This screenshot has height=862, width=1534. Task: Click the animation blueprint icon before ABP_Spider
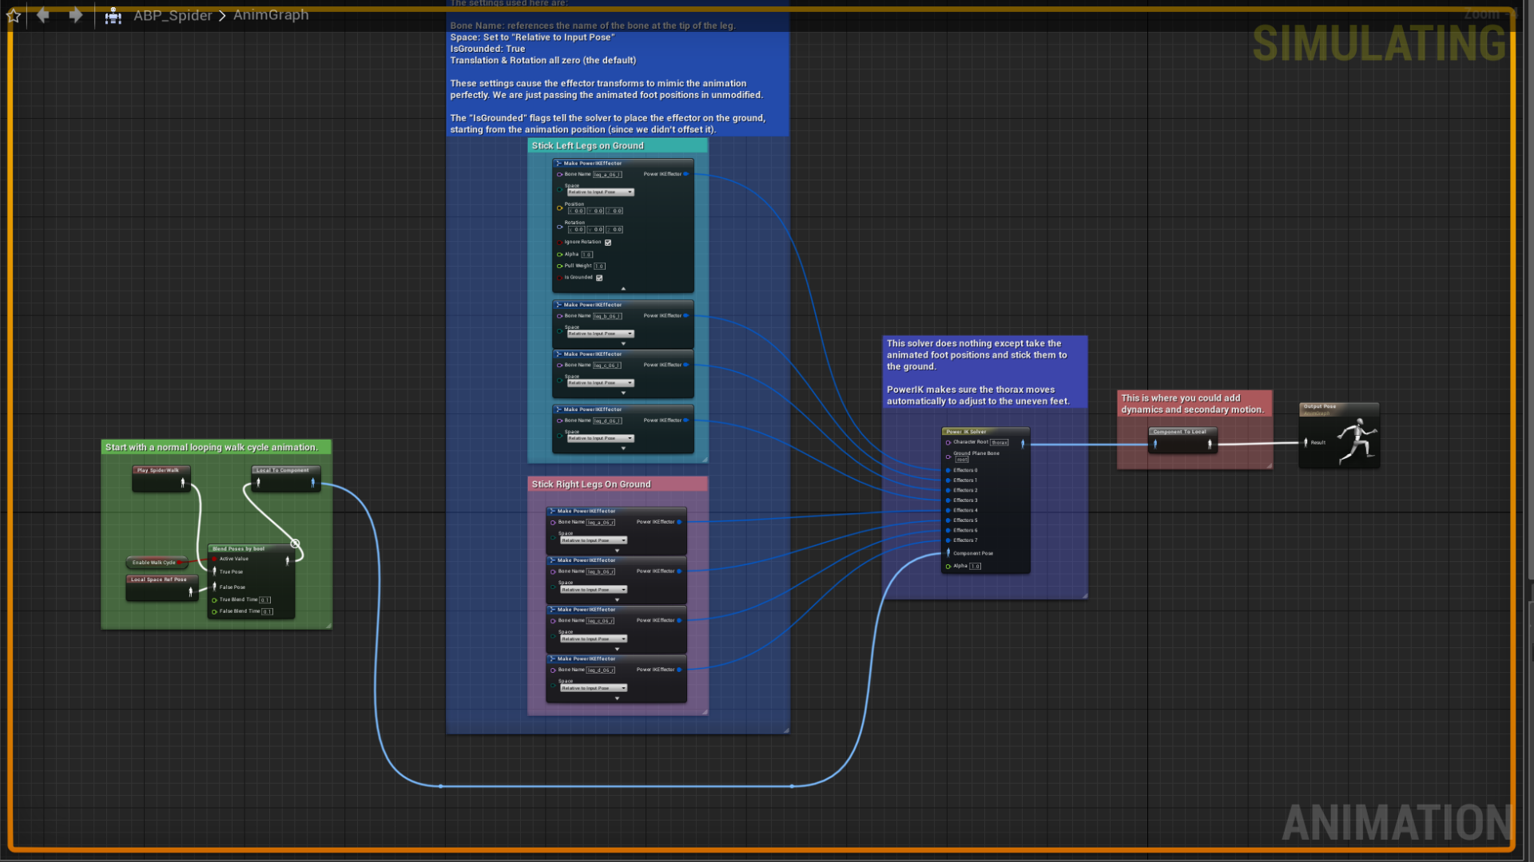point(113,15)
